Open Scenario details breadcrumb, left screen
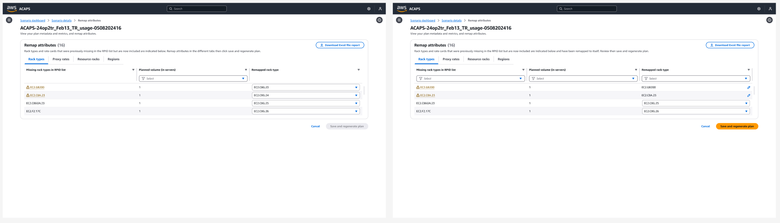This screenshot has width=780, height=223. 62,20
